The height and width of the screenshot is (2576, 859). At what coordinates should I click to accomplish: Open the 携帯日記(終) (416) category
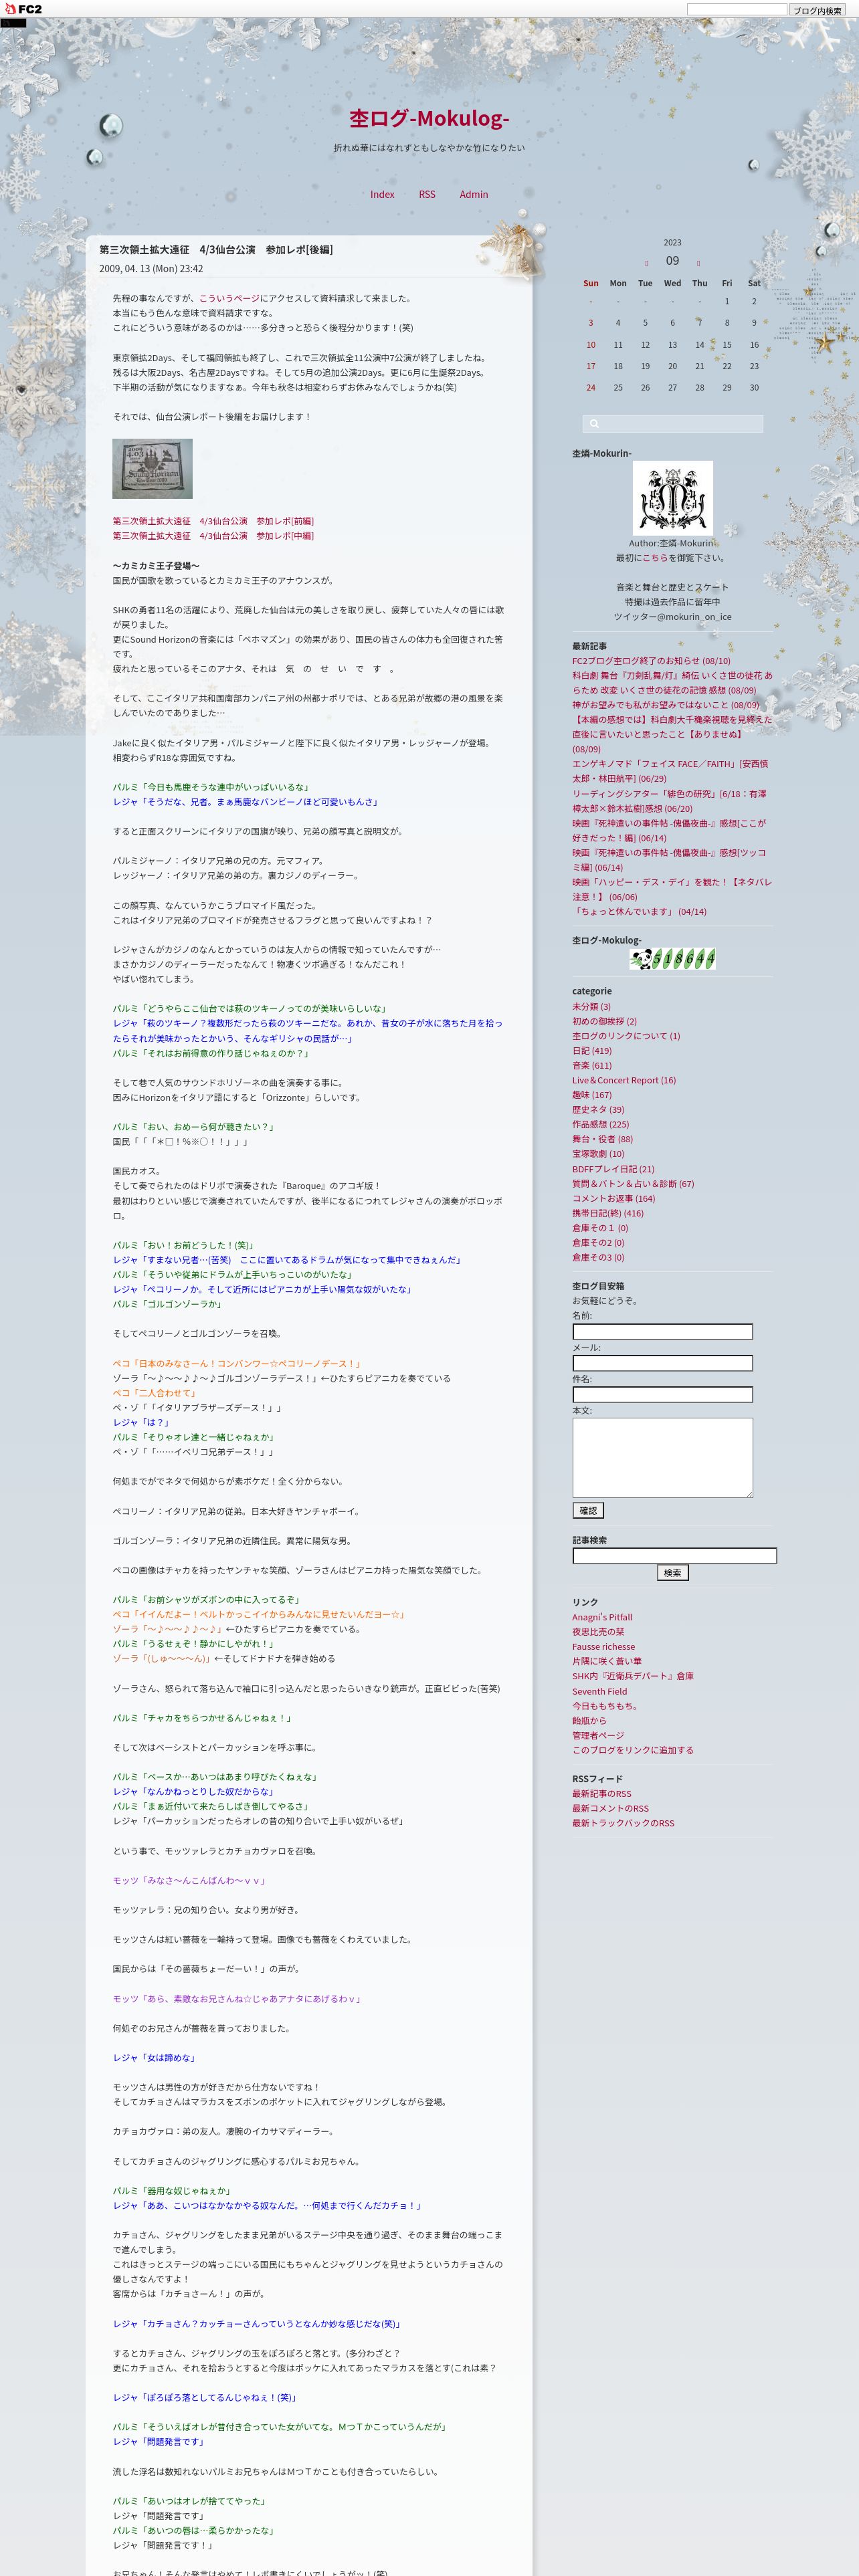(608, 1213)
